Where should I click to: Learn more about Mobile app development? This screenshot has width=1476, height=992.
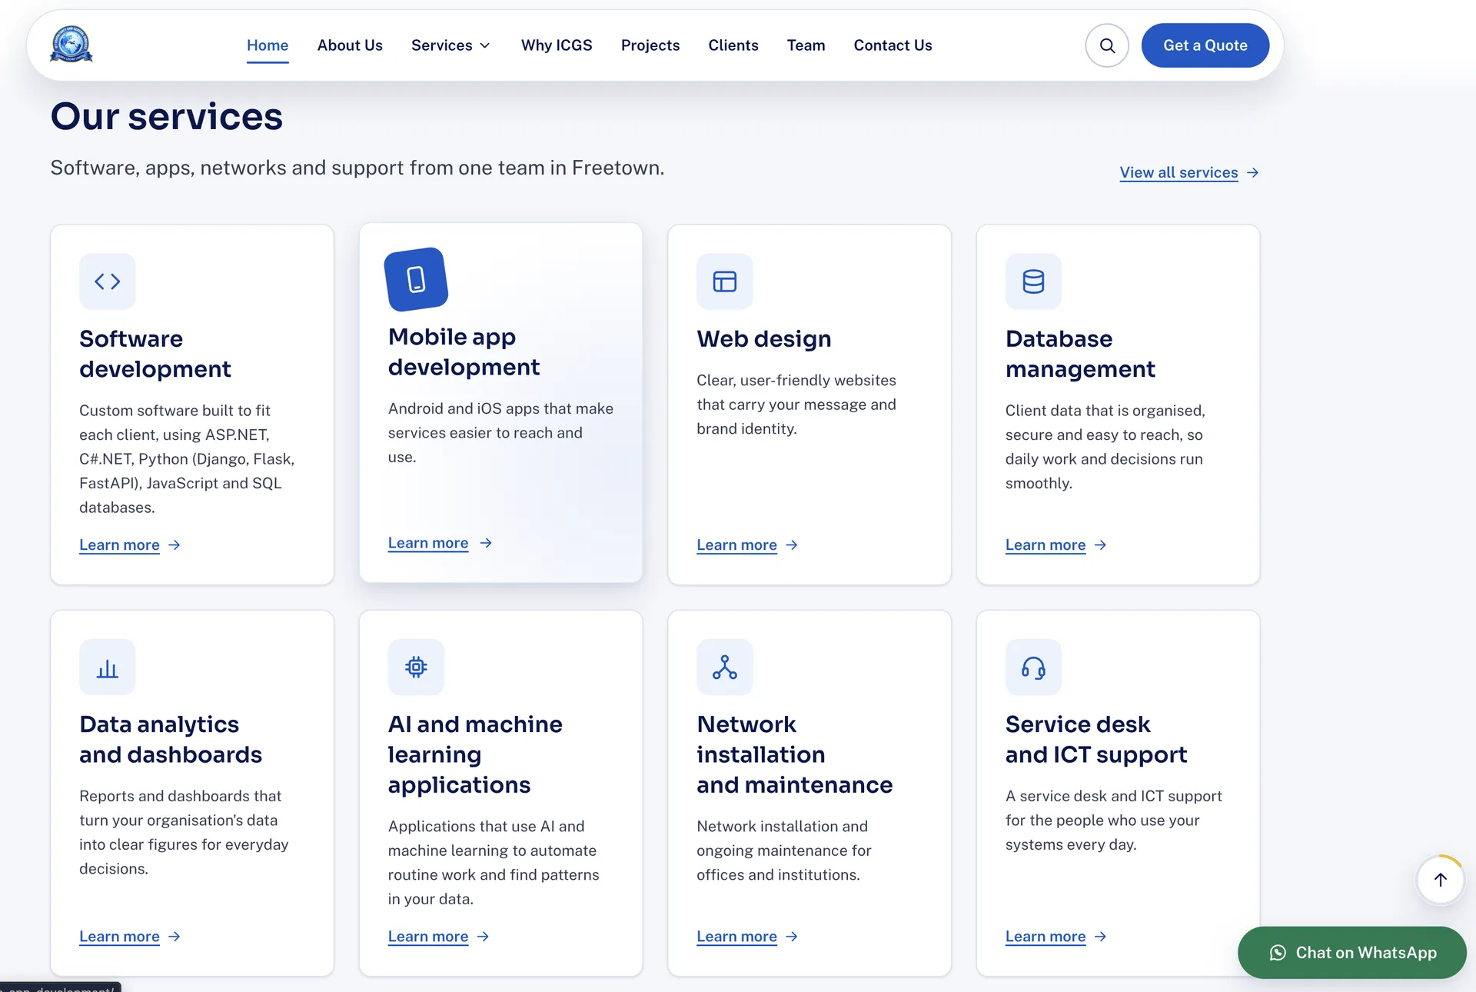click(x=440, y=543)
